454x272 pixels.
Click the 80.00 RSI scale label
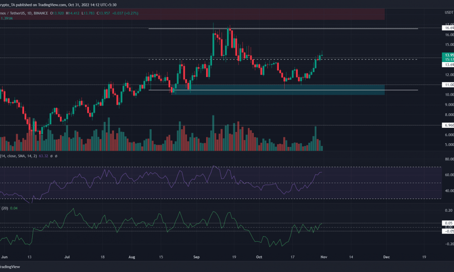click(449, 159)
